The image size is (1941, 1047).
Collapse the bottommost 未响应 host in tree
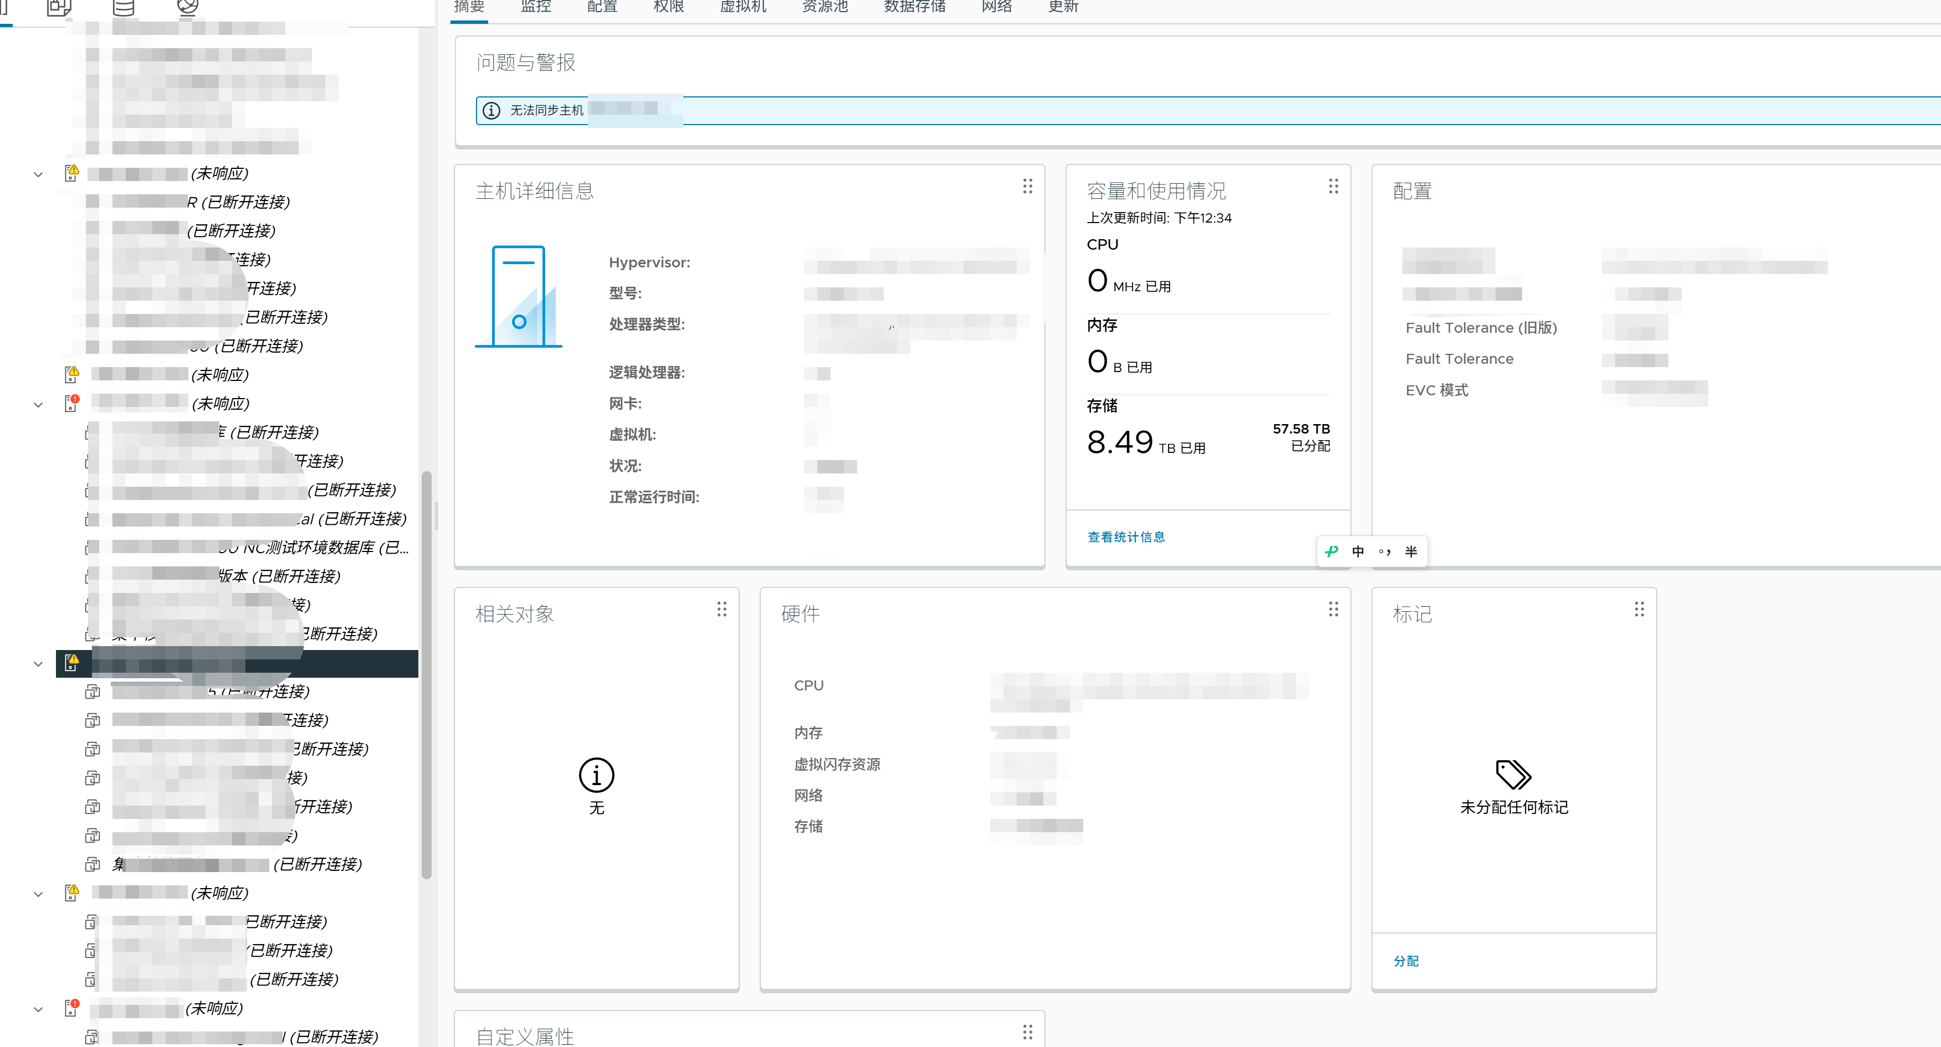click(38, 1009)
